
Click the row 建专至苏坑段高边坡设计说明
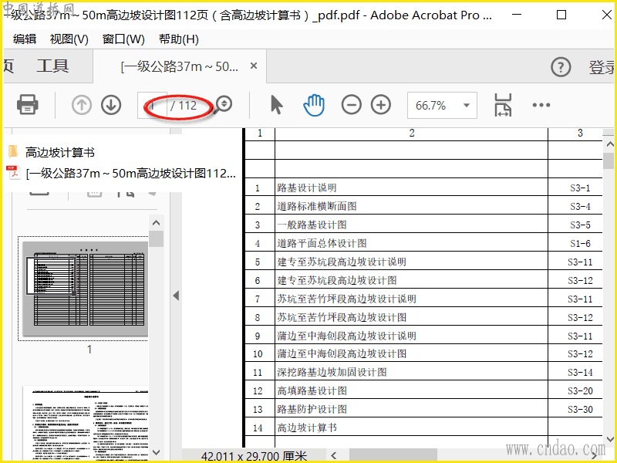423,262
